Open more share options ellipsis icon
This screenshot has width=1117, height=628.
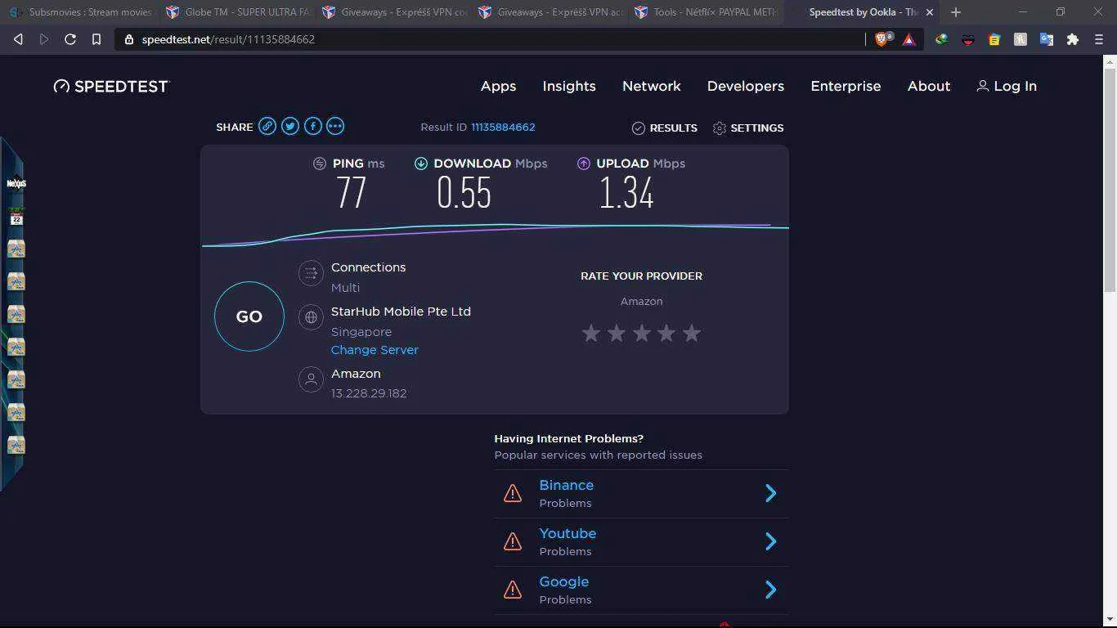(x=335, y=126)
